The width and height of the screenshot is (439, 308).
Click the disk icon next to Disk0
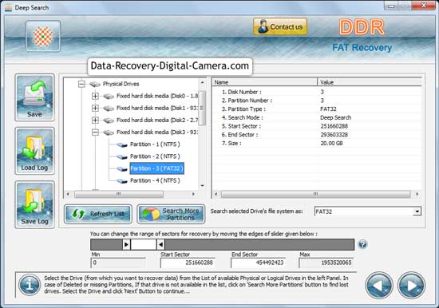click(x=109, y=97)
